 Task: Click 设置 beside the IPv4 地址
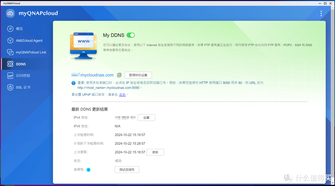(x=146, y=117)
